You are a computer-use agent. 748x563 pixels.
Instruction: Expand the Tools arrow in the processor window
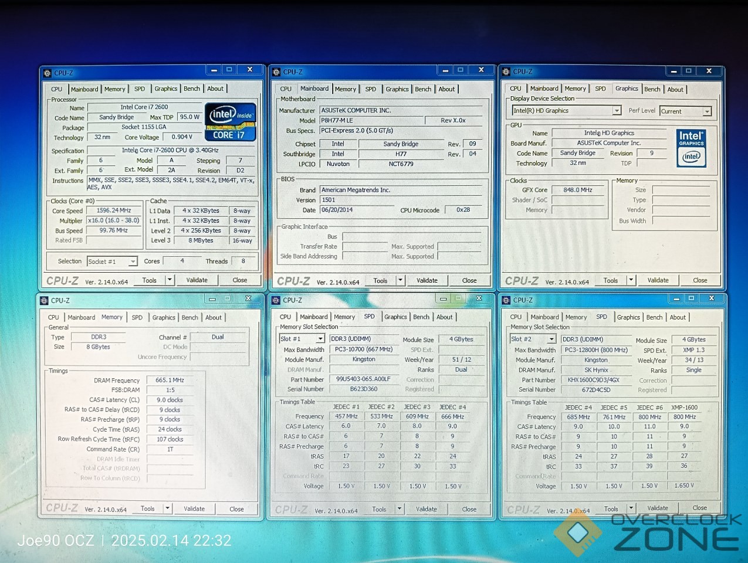[170, 280]
